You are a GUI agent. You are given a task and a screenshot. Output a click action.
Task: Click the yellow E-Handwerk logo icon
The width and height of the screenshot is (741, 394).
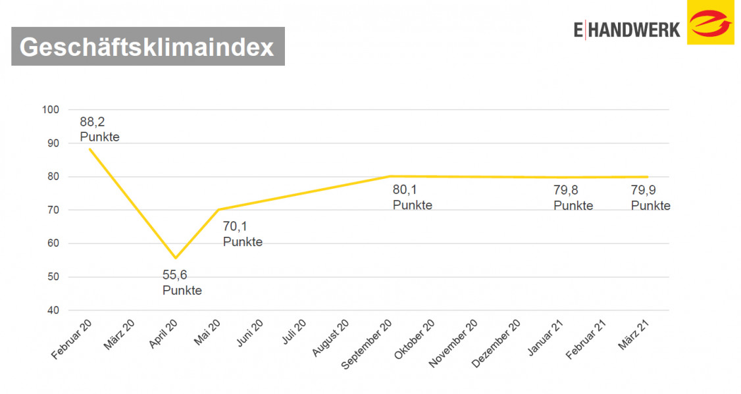710,22
